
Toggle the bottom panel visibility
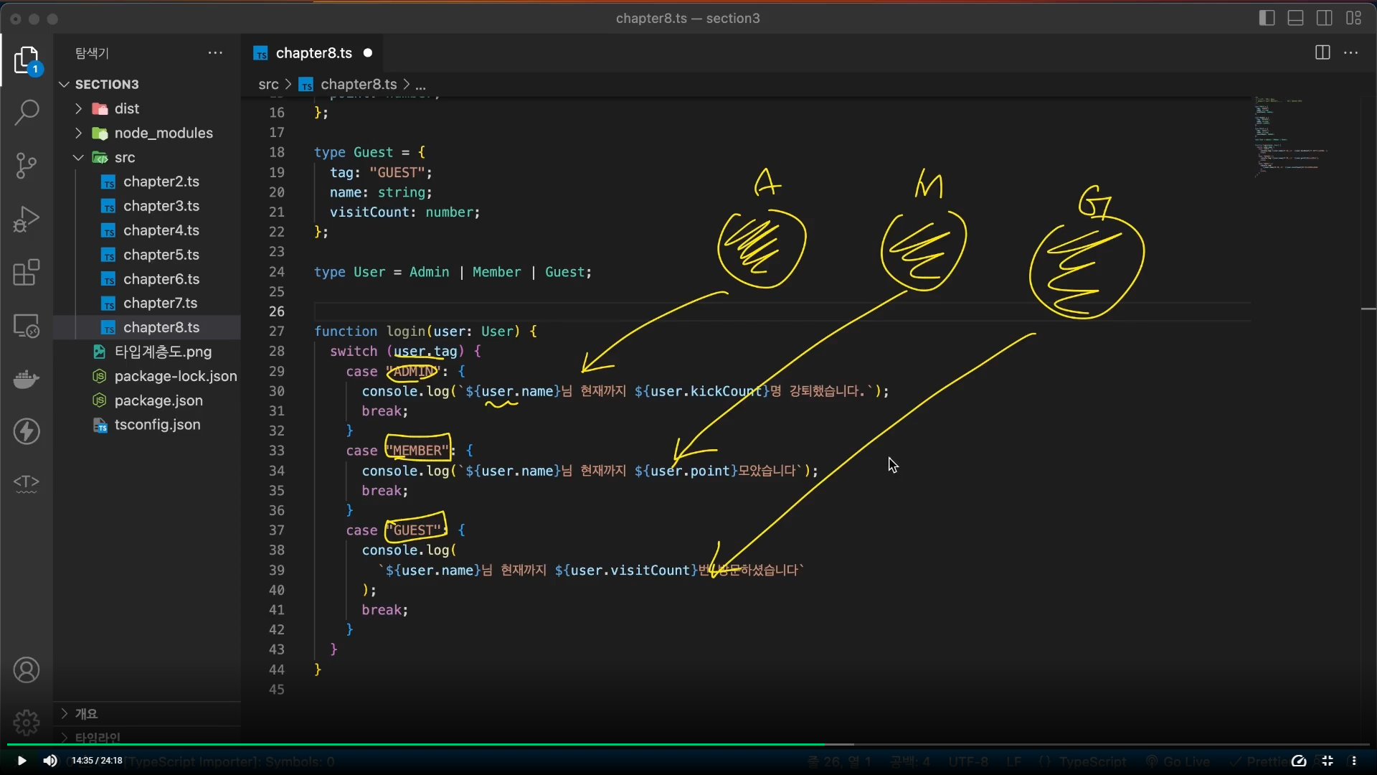click(x=1295, y=18)
